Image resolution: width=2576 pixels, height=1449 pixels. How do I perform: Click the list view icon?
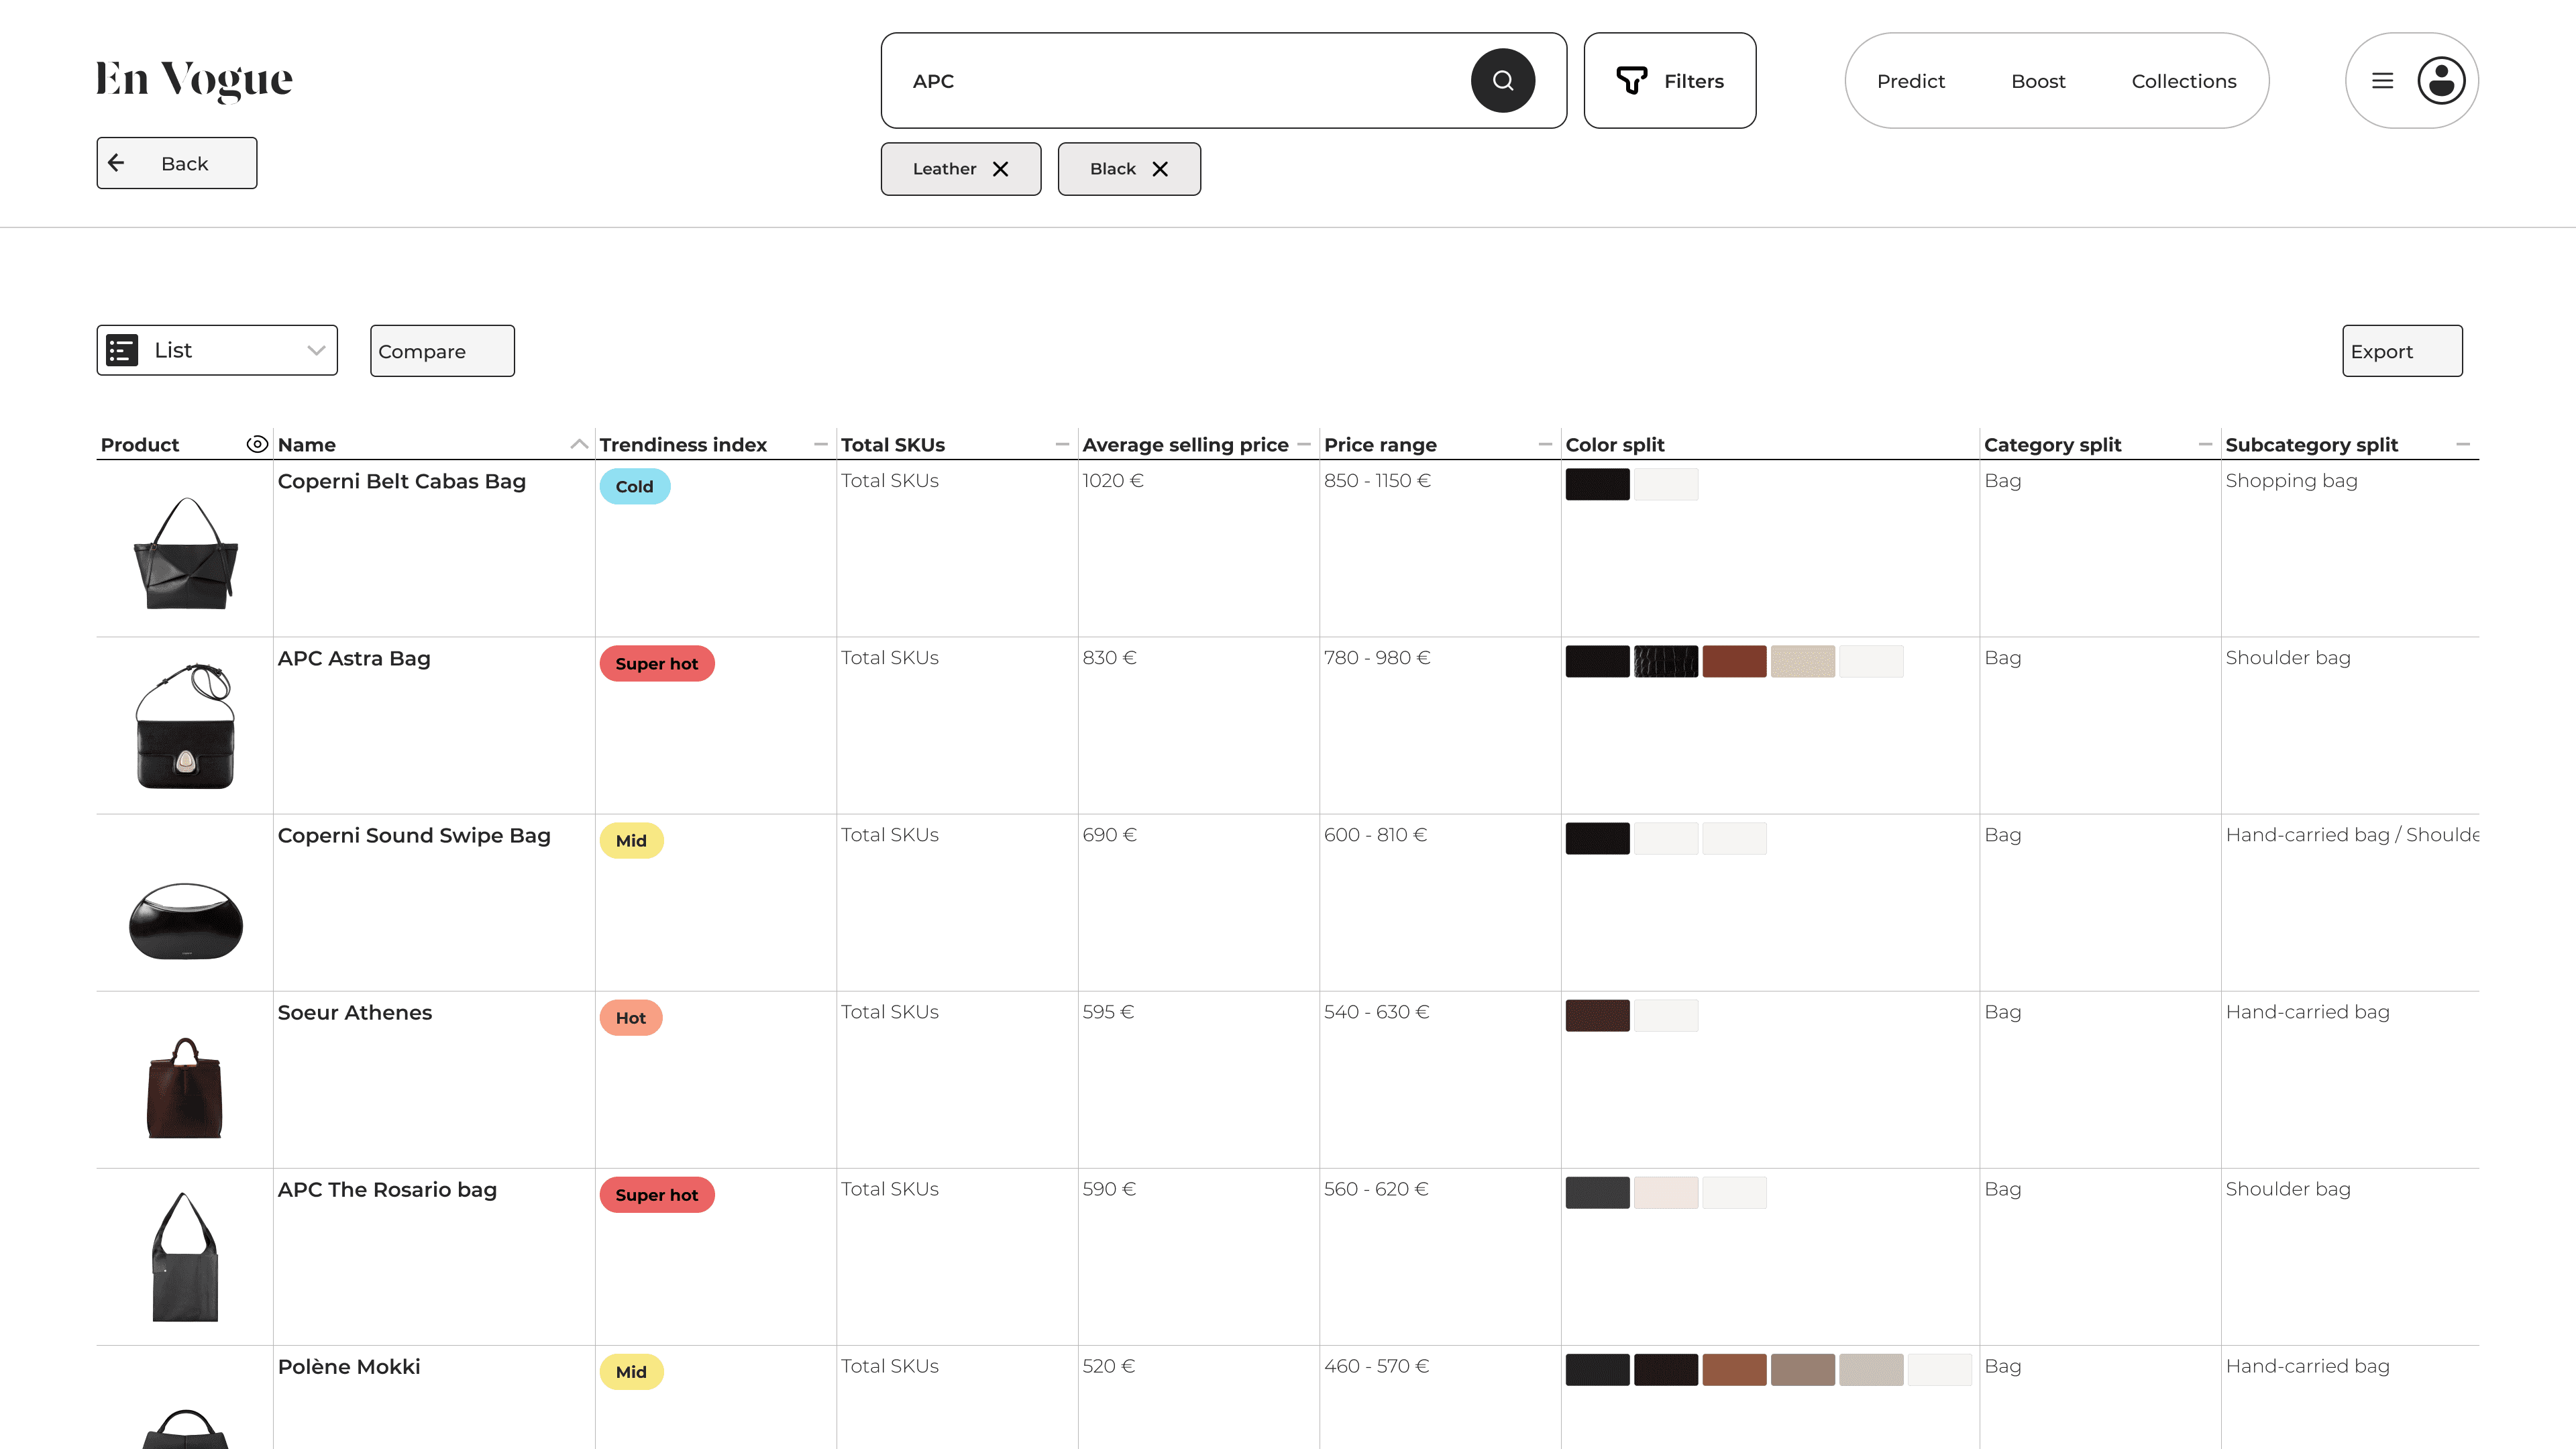tap(122, 351)
